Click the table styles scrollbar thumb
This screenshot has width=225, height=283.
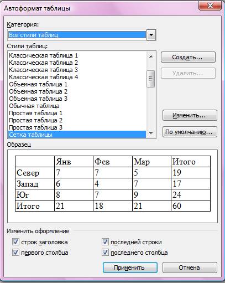click(151, 79)
